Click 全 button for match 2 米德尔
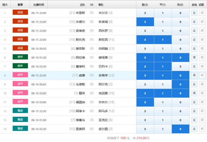 [194, 22]
